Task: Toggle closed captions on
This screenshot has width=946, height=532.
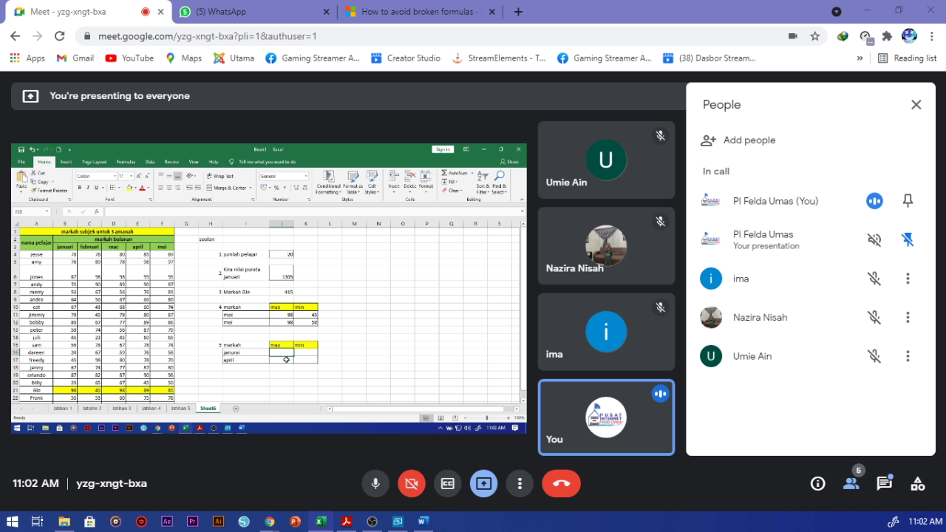Action: point(447,483)
